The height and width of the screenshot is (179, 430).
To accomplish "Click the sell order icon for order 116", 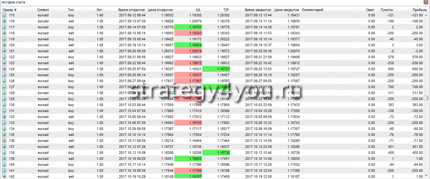I will 4,21.
